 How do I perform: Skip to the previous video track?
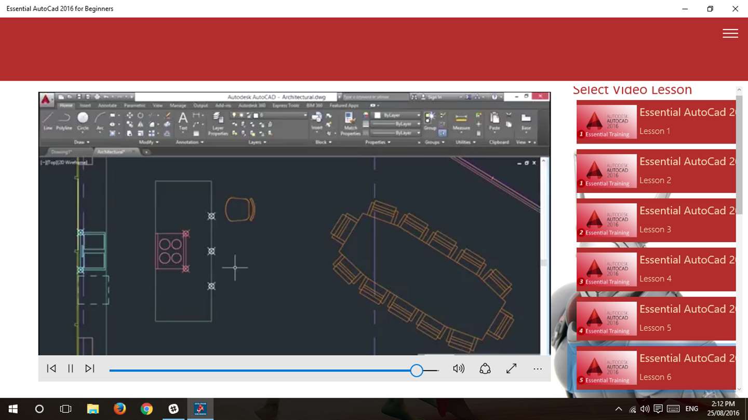tap(51, 369)
